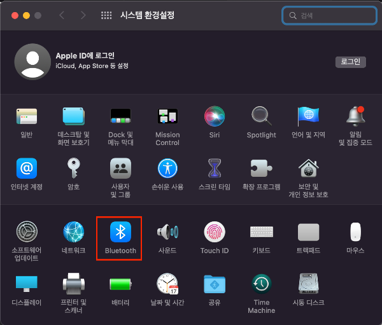Image resolution: width=382 pixels, height=325 pixels.
Task: Open Dock 및 메뉴 막대 preferences
Action: (120, 116)
